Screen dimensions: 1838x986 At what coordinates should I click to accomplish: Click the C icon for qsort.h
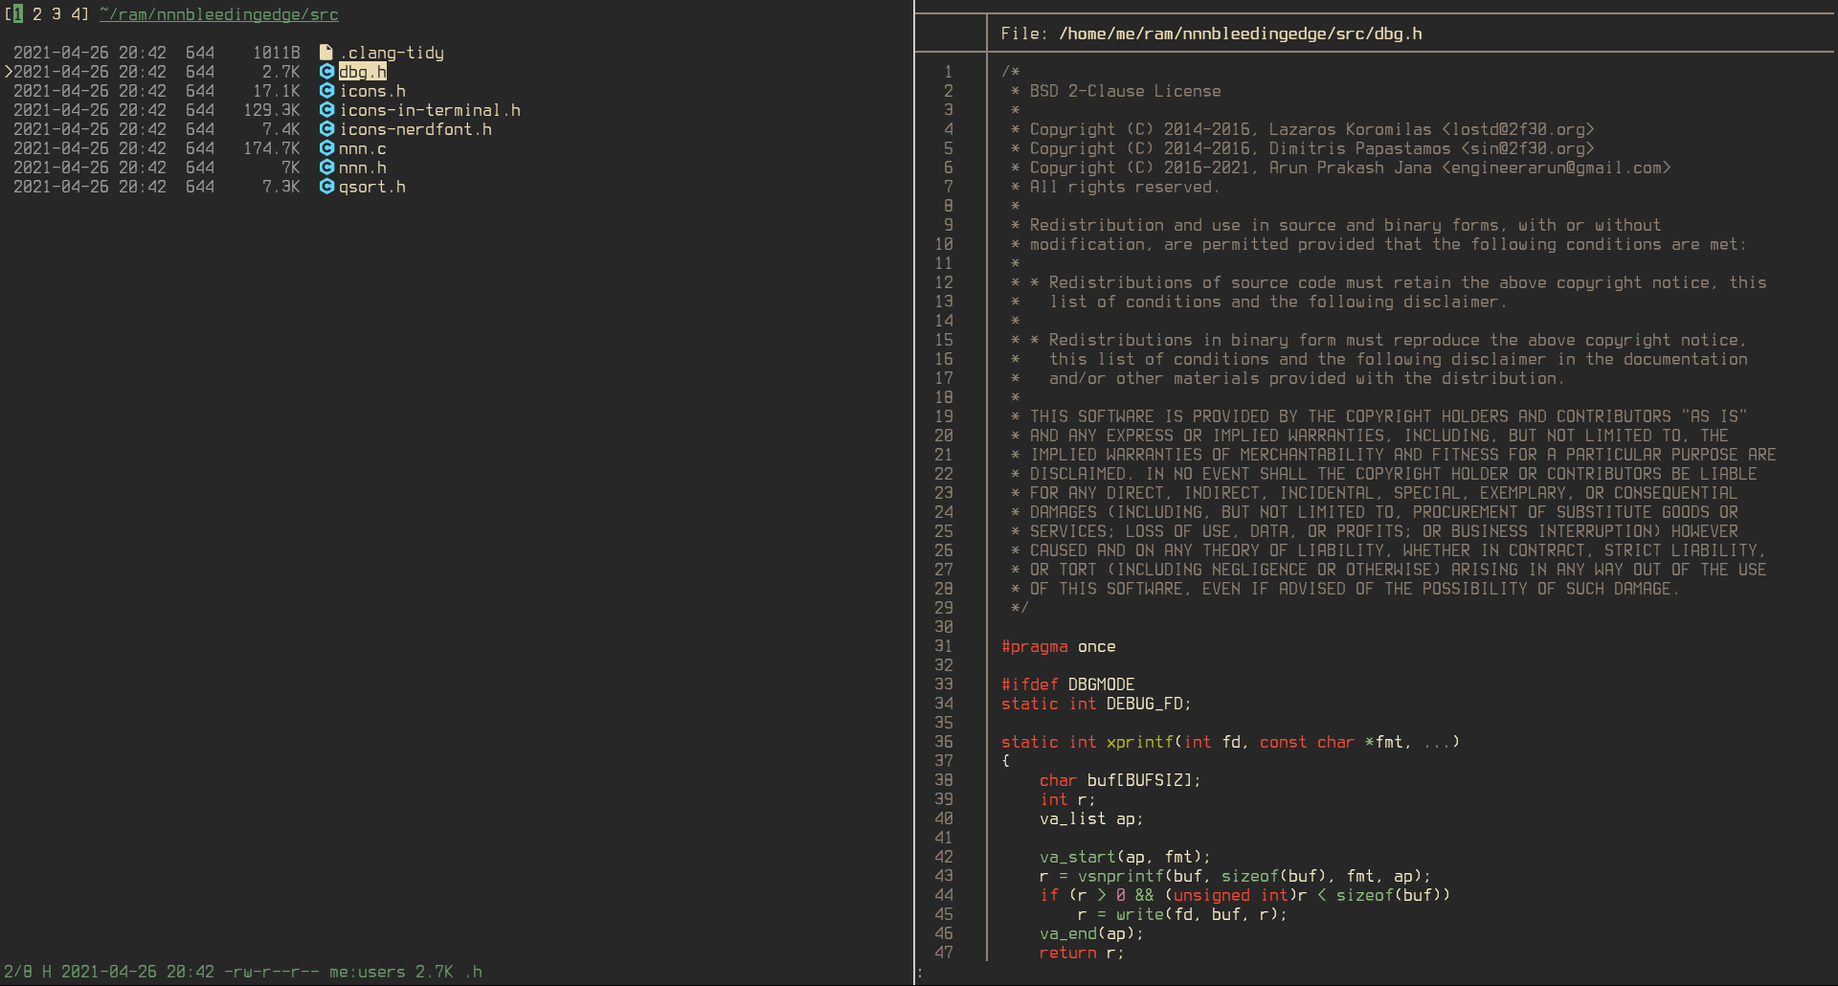(326, 187)
